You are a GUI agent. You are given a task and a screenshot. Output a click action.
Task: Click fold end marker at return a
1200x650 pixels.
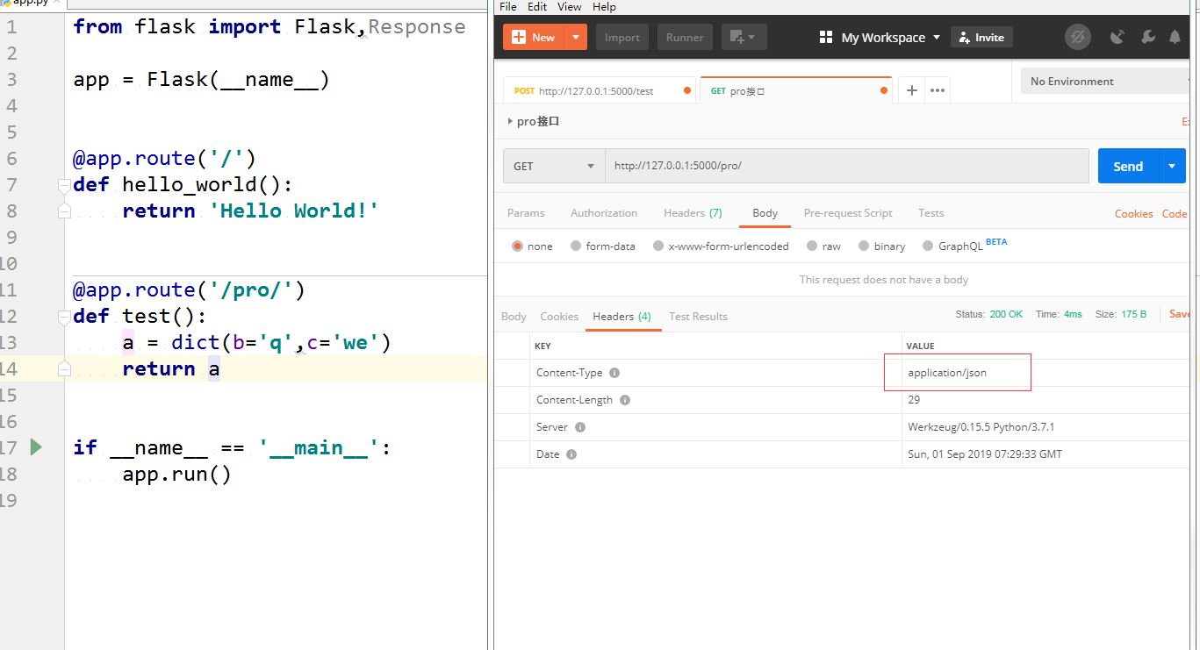[x=63, y=369]
